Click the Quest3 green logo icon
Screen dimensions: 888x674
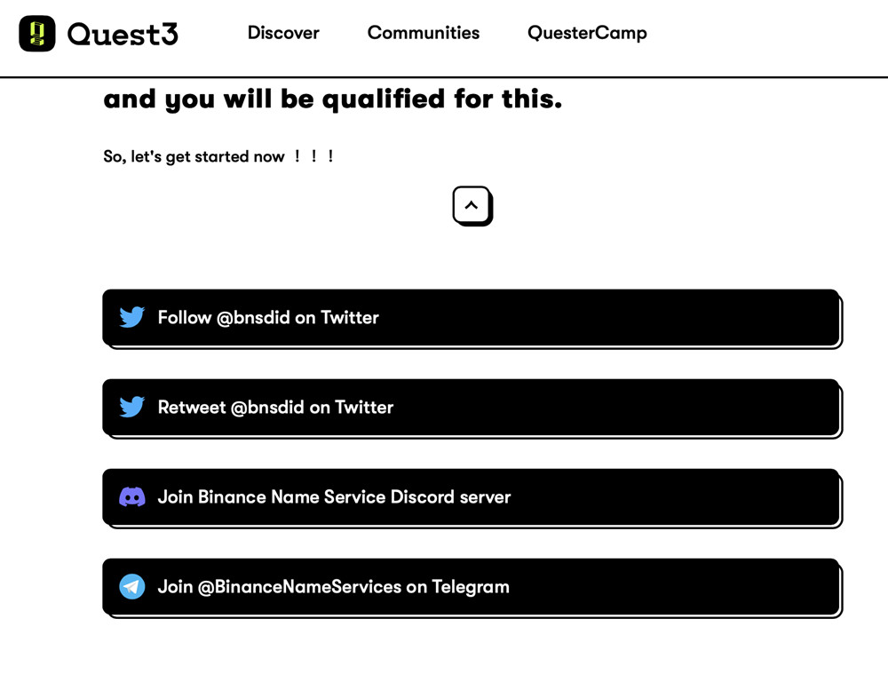[x=36, y=34]
